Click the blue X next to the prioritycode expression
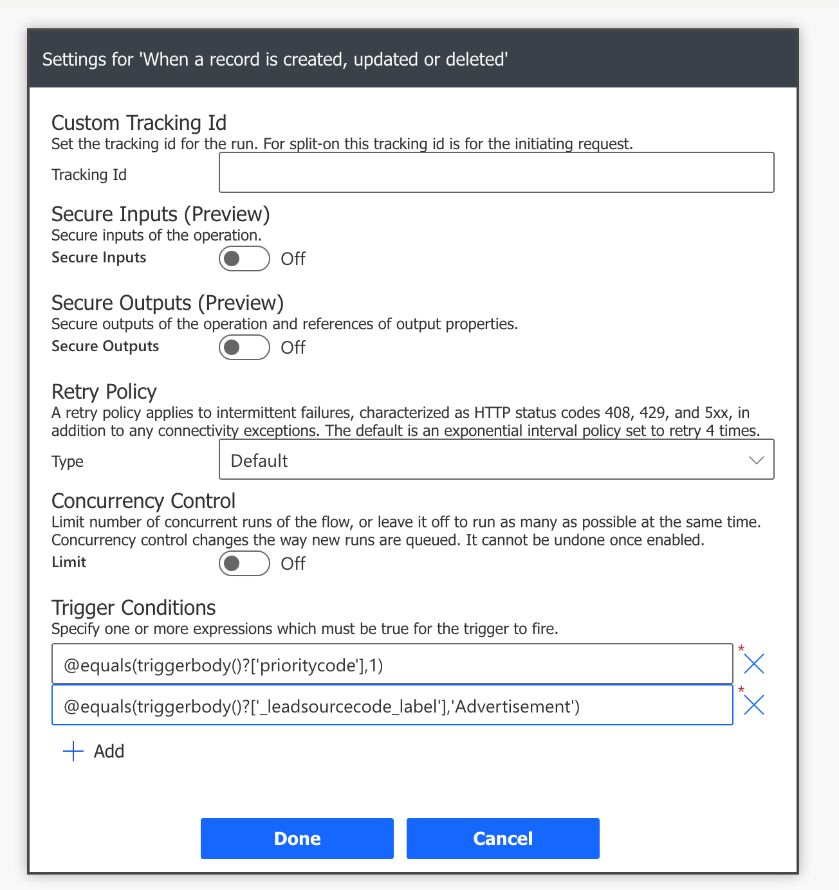The width and height of the screenshot is (839, 890). coord(754,664)
